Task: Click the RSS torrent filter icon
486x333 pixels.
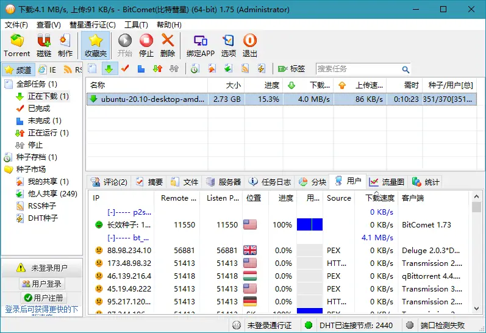Action: click(x=245, y=68)
